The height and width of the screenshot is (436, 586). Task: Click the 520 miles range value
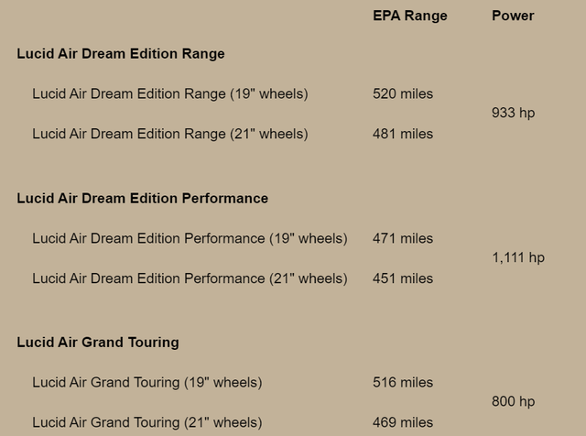pos(403,93)
